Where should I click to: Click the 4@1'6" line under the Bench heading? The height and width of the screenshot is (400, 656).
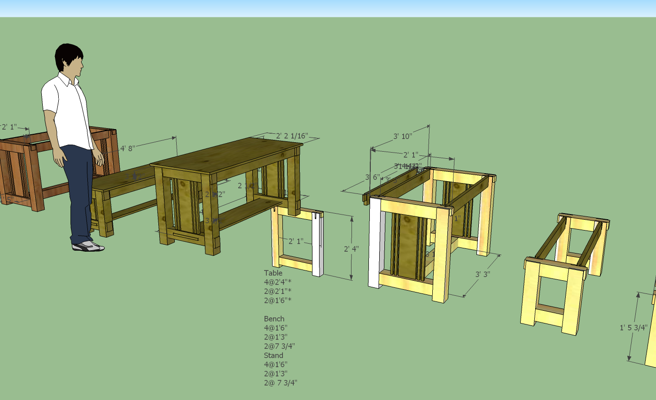point(275,328)
